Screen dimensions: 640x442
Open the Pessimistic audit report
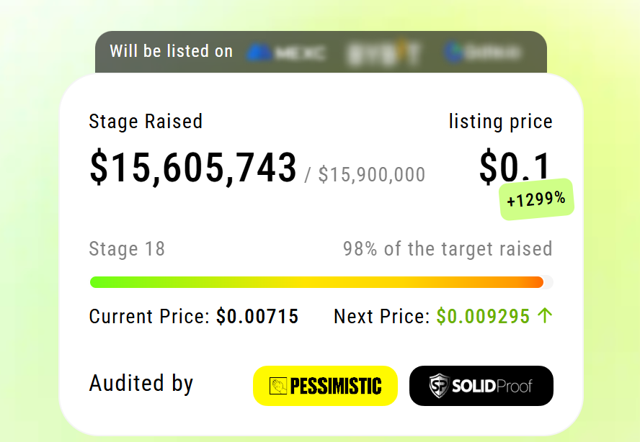(x=325, y=386)
